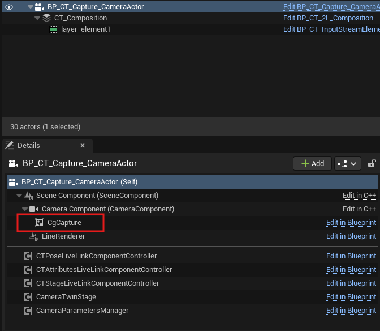
Task: Click the CT_Composition layers icon
Action: [46, 18]
